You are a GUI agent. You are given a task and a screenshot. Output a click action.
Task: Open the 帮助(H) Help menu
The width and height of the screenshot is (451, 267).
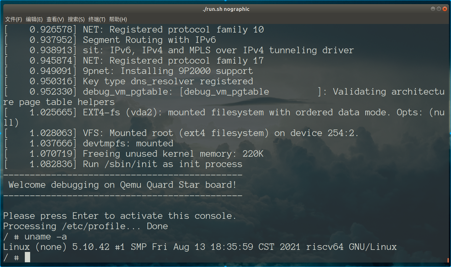(118, 19)
